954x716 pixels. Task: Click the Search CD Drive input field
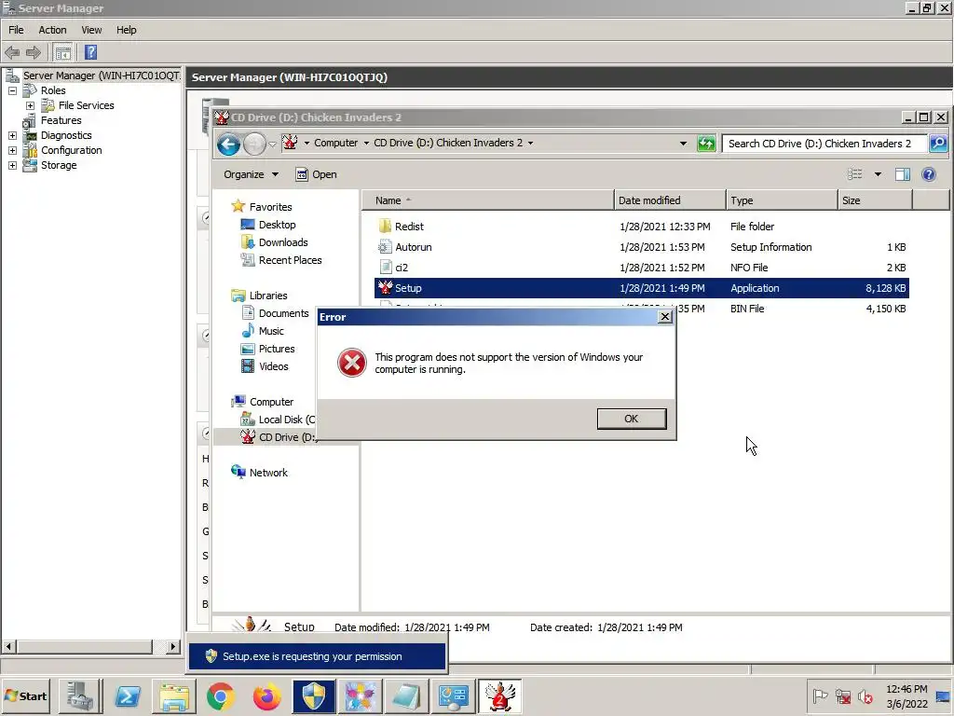click(x=825, y=144)
